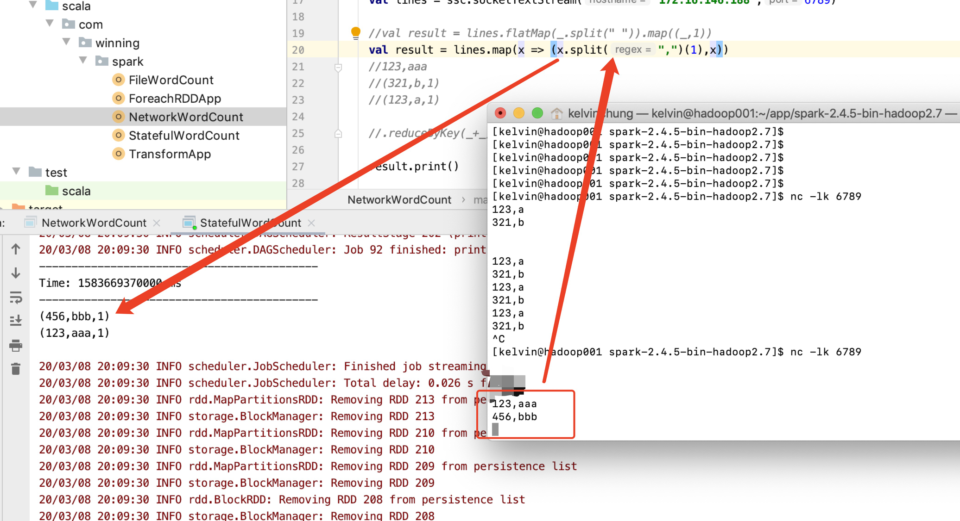Select StatefulWordCount in project tree

[184, 136]
